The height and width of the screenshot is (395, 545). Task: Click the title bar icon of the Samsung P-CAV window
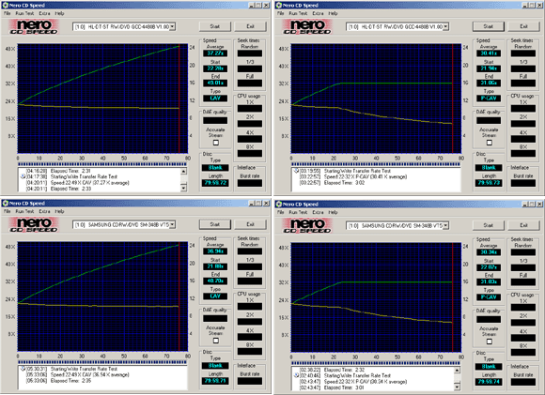(279, 205)
